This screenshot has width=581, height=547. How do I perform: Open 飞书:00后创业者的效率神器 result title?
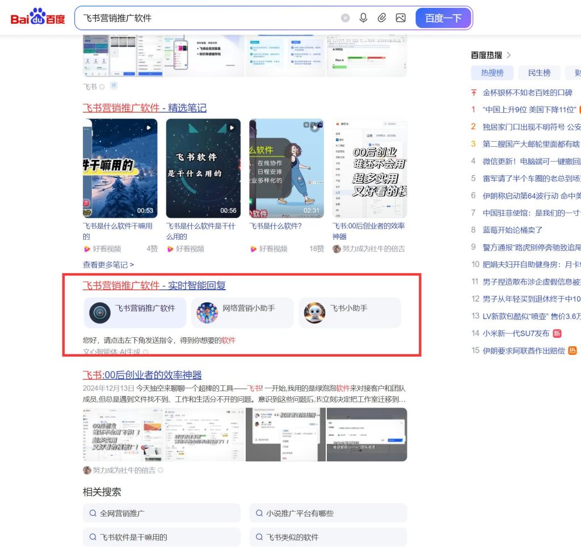tap(142, 375)
